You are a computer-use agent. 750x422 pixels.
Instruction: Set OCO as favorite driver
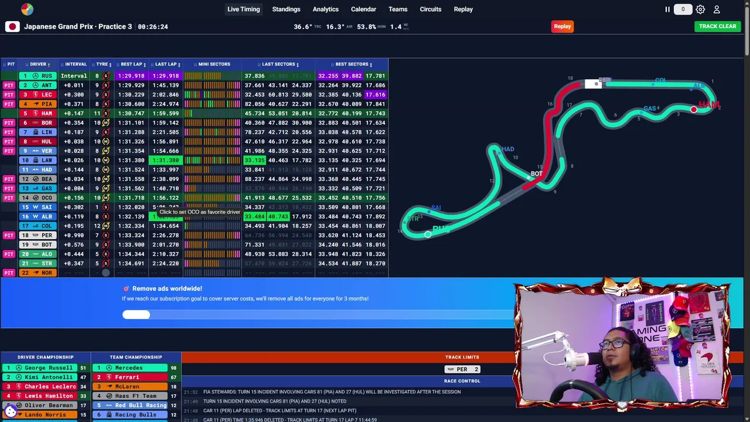click(x=38, y=198)
